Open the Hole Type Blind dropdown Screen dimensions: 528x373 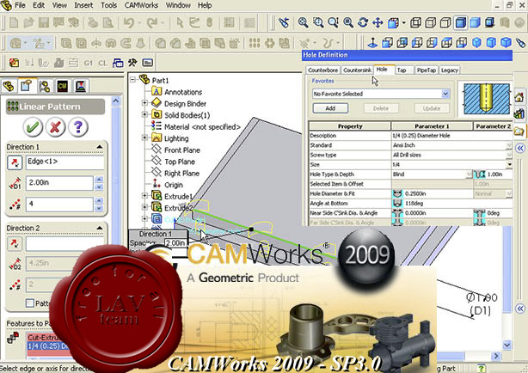coord(469,174)
